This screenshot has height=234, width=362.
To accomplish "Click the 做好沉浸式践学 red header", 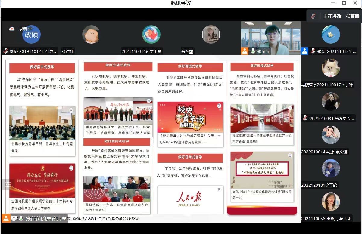I will pyautogui.click(x=262, y=66).
